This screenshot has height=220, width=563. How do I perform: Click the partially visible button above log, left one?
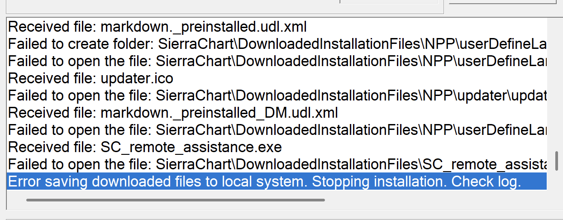coord(388,2)
